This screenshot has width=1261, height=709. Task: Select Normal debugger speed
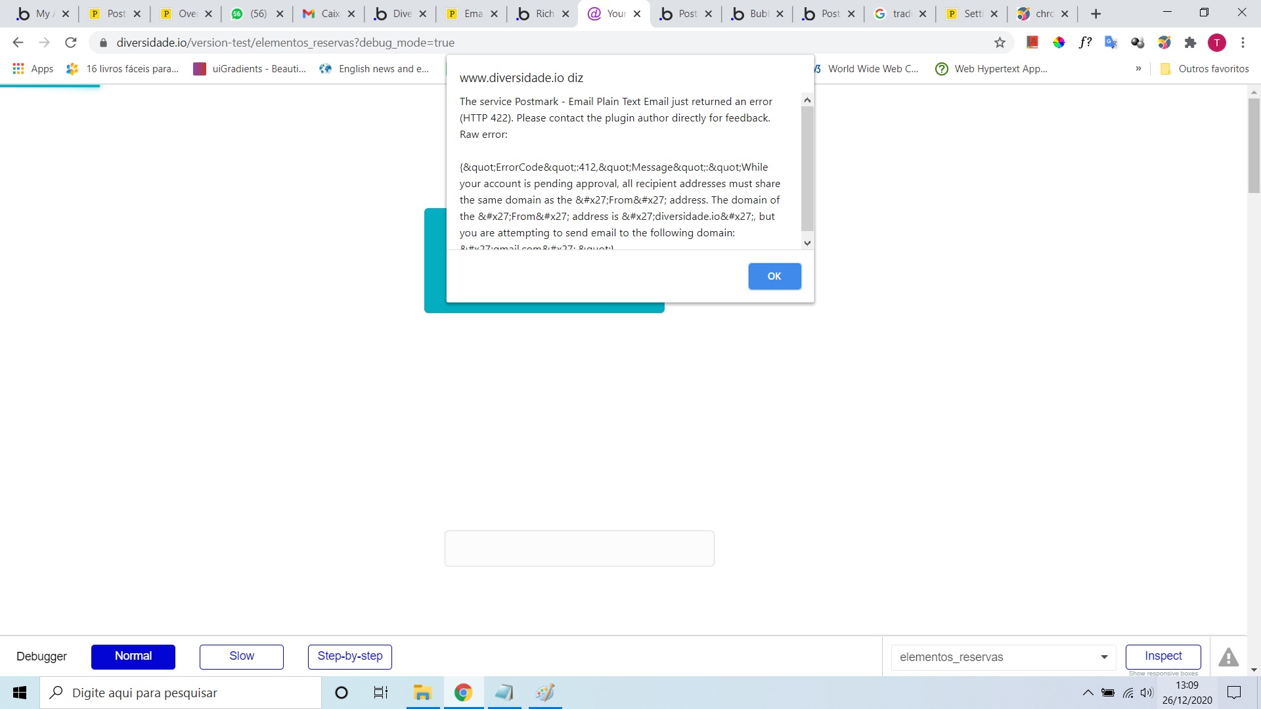133,656
